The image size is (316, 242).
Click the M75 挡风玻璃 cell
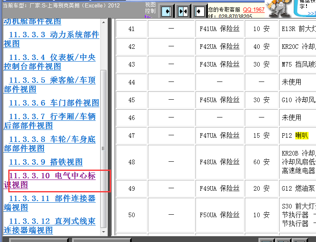(x=298, y=64)
